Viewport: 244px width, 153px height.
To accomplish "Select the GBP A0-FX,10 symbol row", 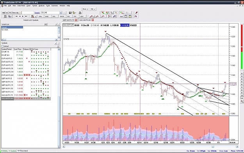I will pyautogui.click(x=26, y=82).
